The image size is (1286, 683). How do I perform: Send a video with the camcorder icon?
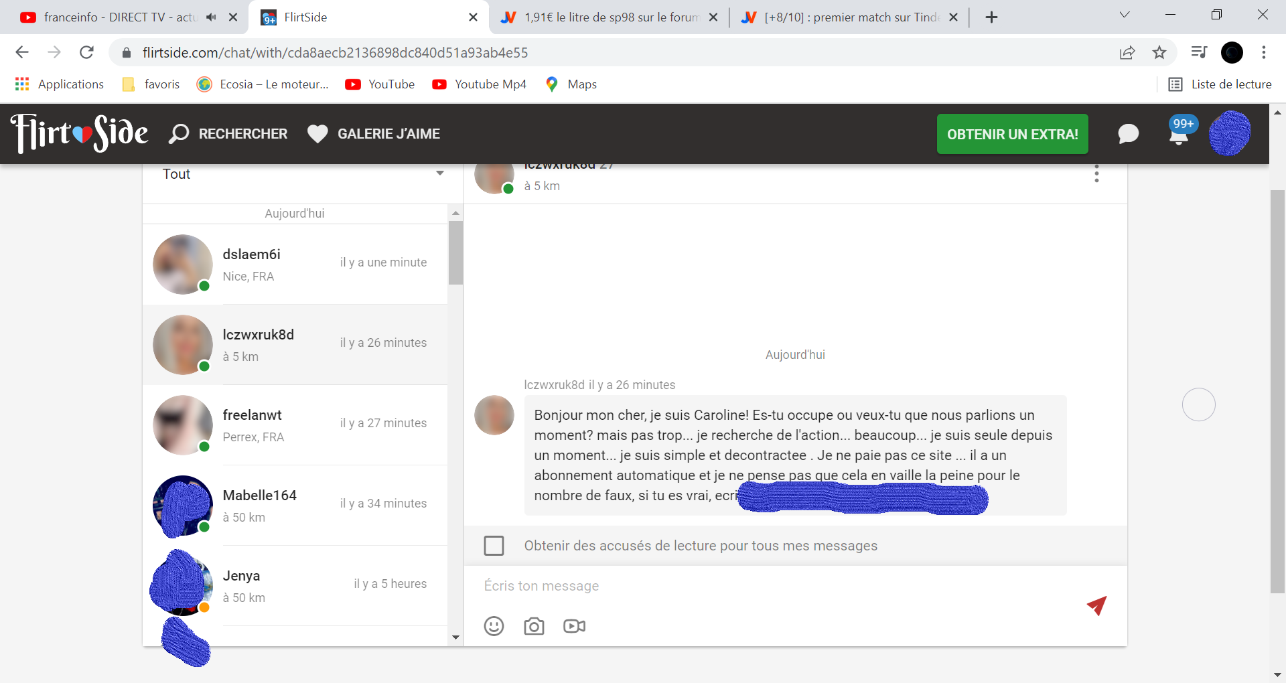(x=574, y=626)
